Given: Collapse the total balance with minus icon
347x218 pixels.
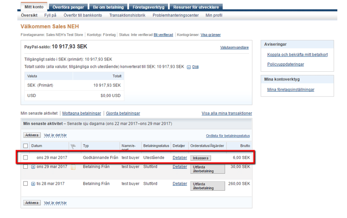Looking at the screenshot, I should point(189,67).
